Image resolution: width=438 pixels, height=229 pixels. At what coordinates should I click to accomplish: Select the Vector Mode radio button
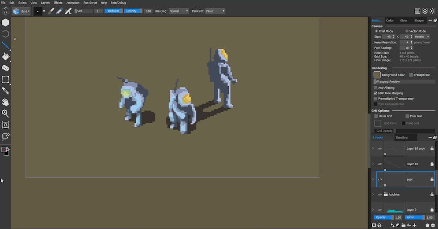tap(407, 31)
